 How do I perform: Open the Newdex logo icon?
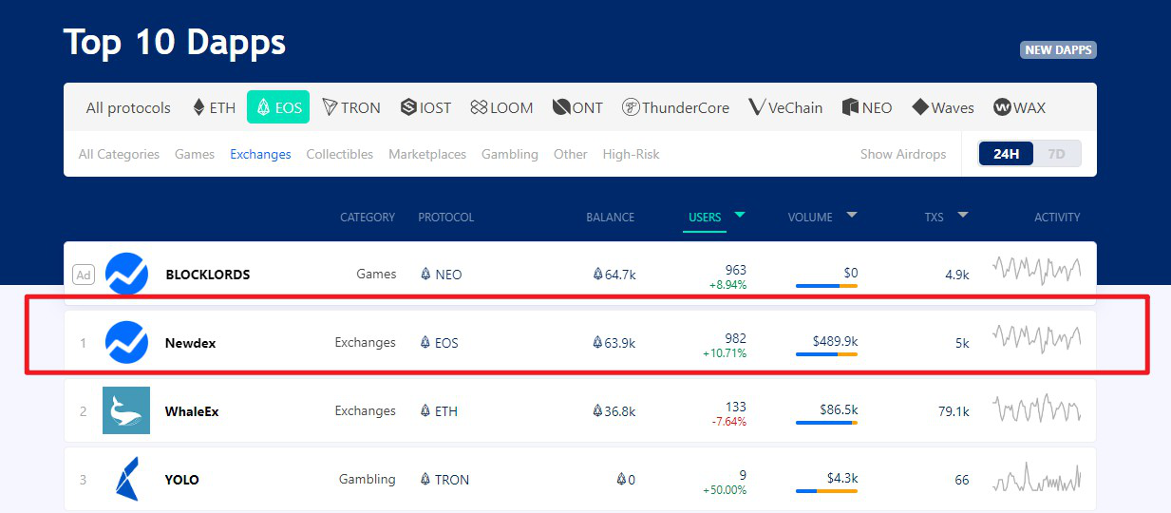coord(126,343)
